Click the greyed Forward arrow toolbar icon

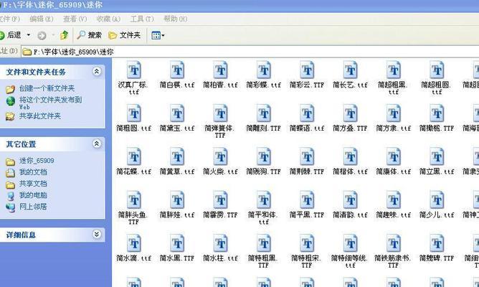[x=42, y=35]
